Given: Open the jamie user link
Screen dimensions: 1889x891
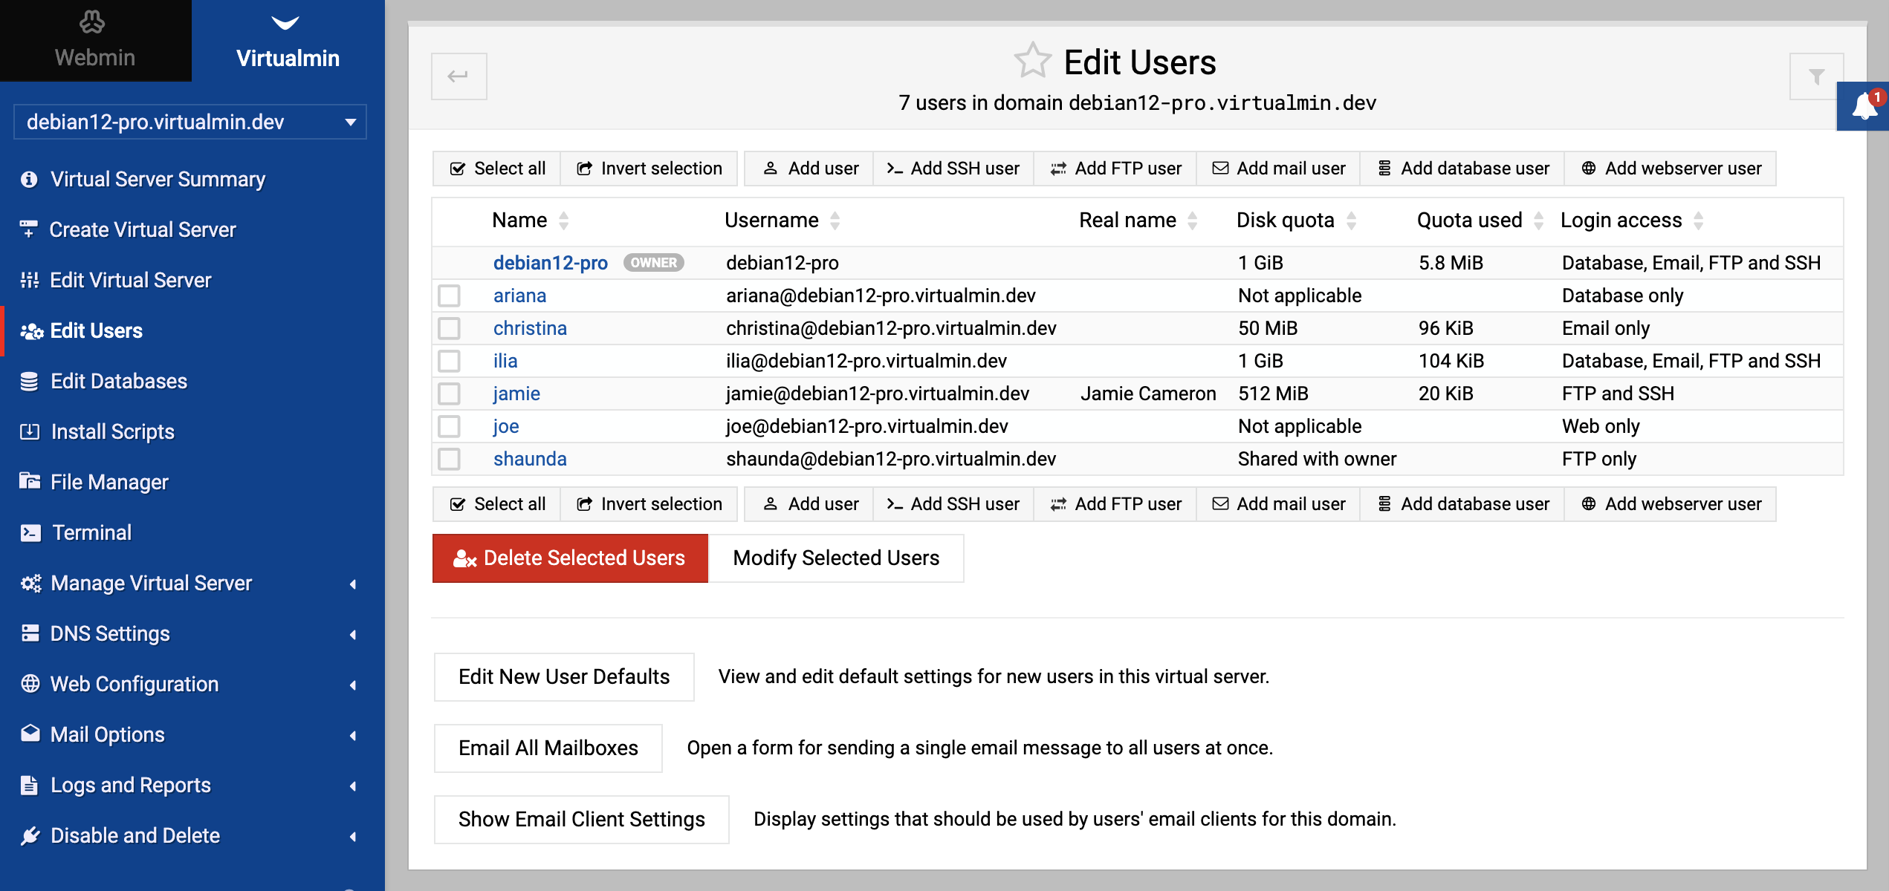Looking at the screenshot, I should click(516, 394).
